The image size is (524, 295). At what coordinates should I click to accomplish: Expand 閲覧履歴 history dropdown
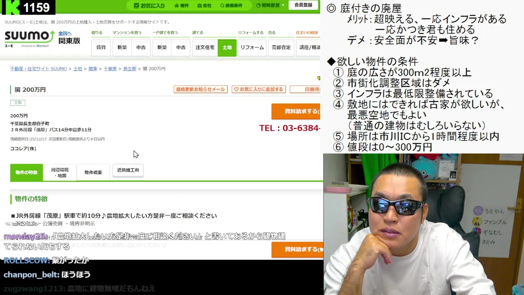pos(270,6)
